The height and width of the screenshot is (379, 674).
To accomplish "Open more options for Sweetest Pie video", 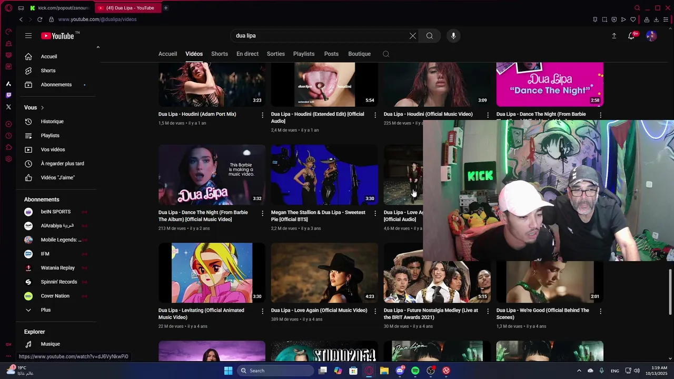I will click(375, 213).
